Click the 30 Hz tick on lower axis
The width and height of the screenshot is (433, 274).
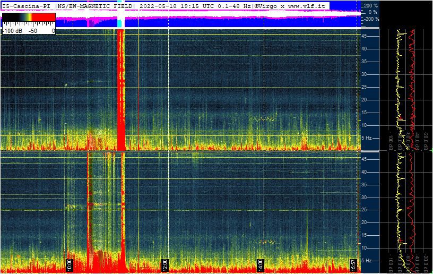pos(365,198)
